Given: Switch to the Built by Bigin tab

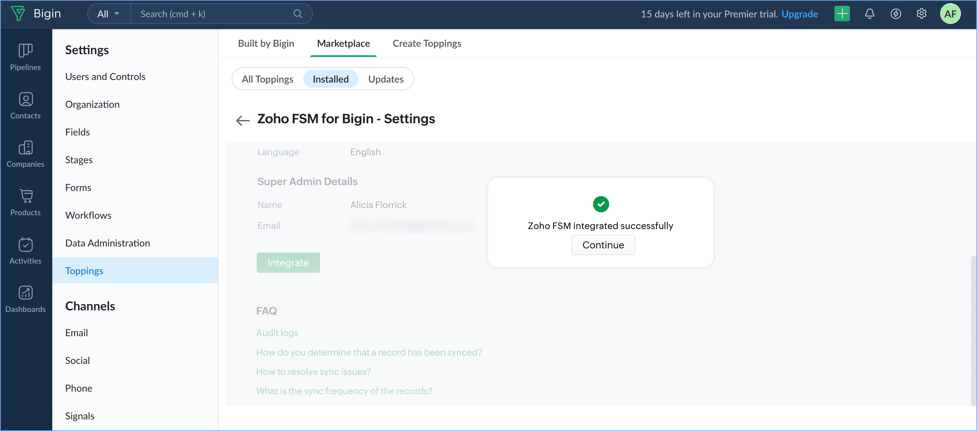Looking at the screenshot, I should [266, 43].
